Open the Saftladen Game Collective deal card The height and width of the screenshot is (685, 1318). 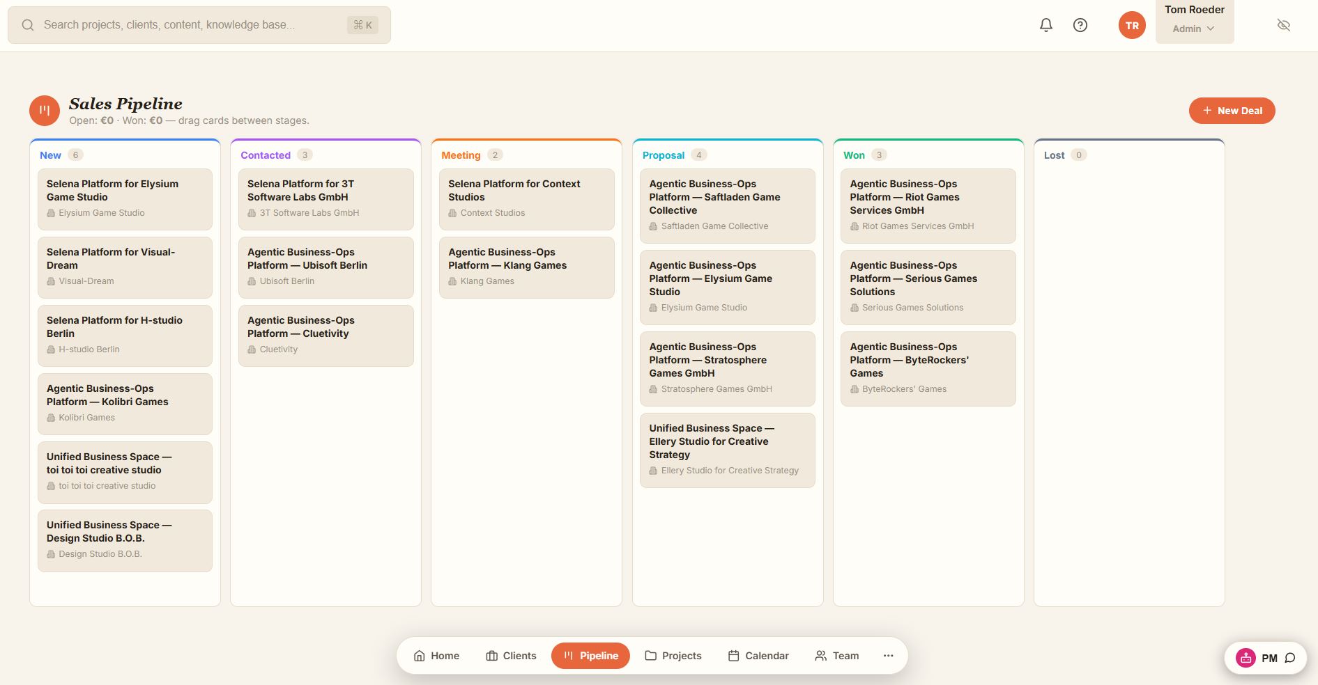coord(727,205)
